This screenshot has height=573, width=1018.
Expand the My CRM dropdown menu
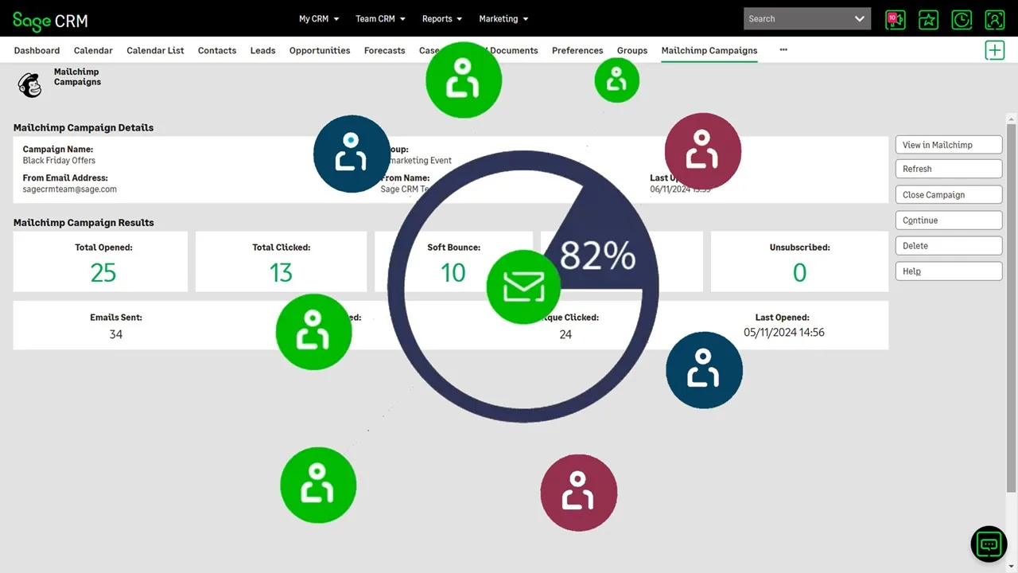(x=319, y=19)
